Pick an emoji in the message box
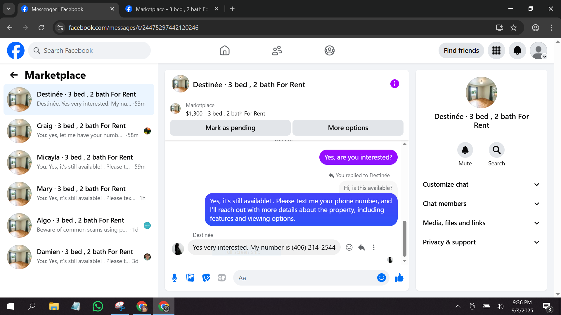561x315 pixels. coord(382,278)
